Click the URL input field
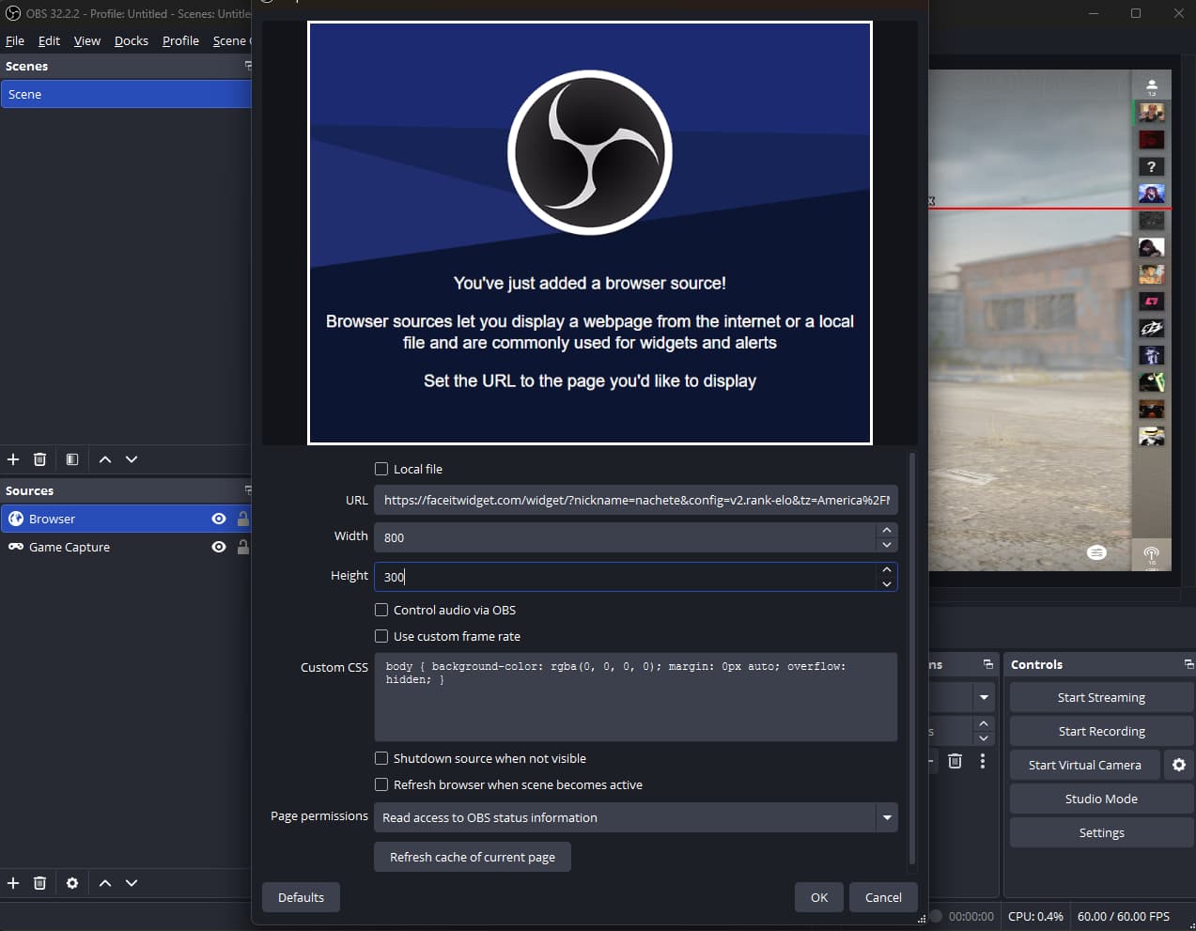The width and height of the screenshot is (1196, 931). 636,500
